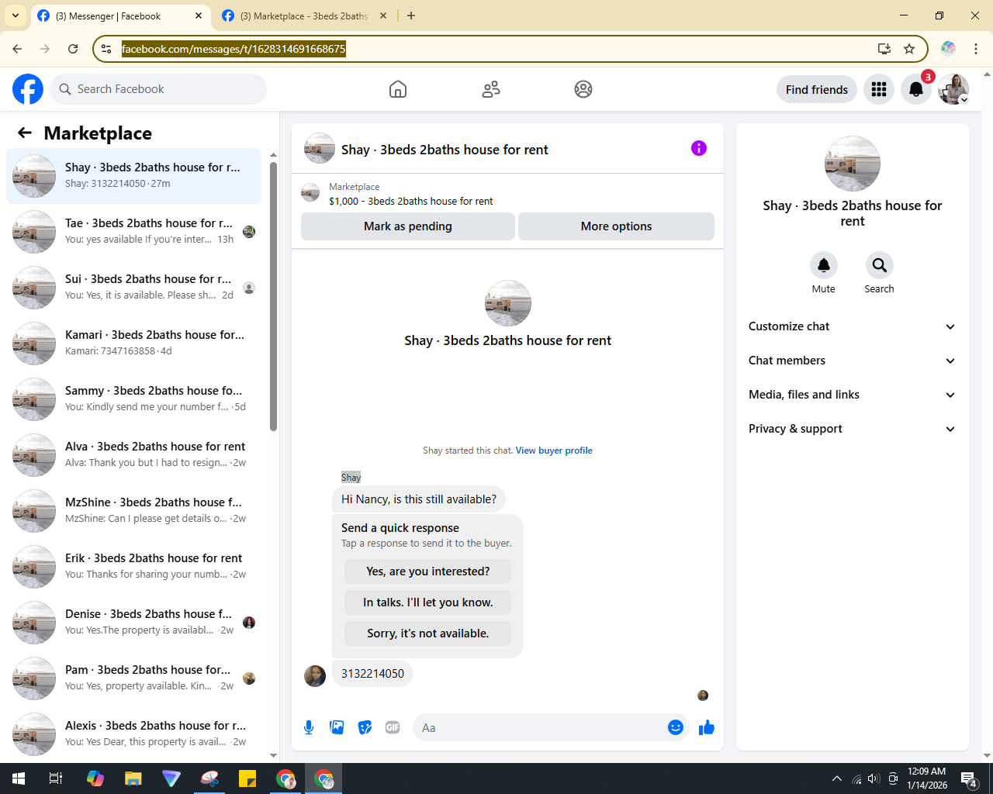The height and width of the screenshot is (794, 993).
Task: Record a voice clip microphone icon
Action: [x=309, y=727]
